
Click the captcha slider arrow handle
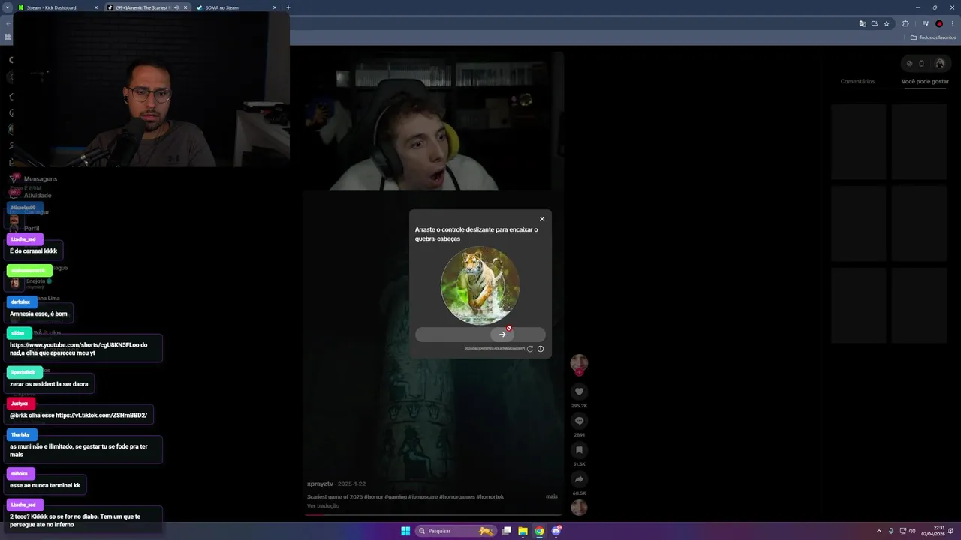[502, 334]
